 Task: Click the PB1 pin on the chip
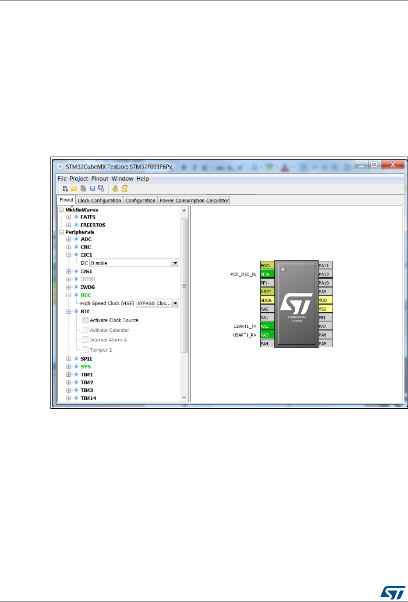click(x=325, y=318)
